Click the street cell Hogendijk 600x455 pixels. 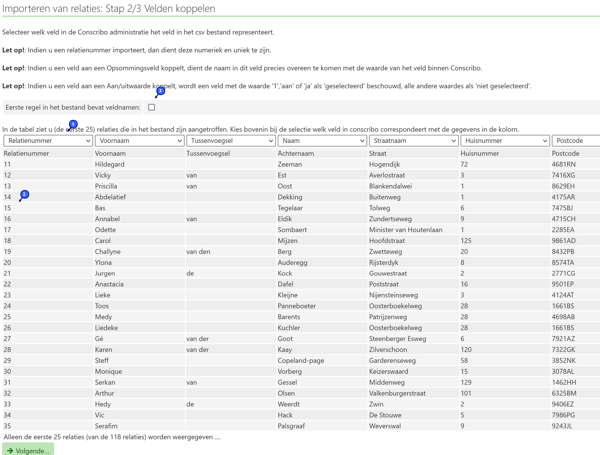tap(384, 164)
